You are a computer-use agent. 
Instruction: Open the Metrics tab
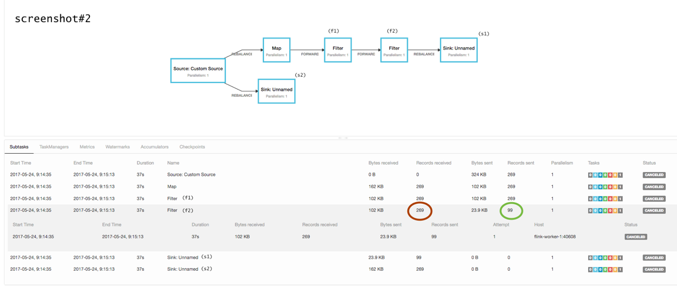tap(87, 147)
